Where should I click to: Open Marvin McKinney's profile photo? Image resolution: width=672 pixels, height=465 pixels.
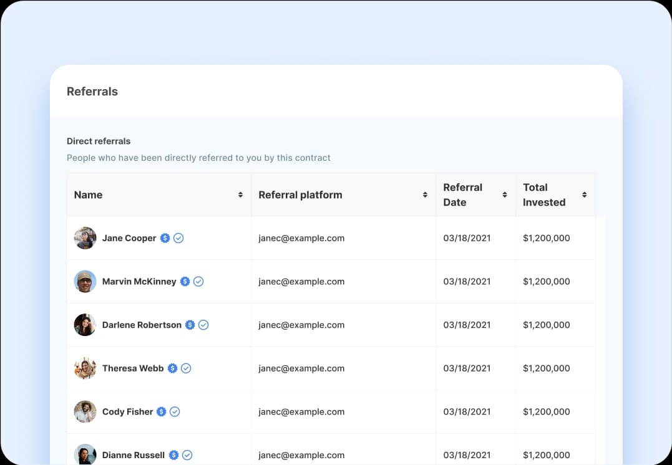coord(85,282)
